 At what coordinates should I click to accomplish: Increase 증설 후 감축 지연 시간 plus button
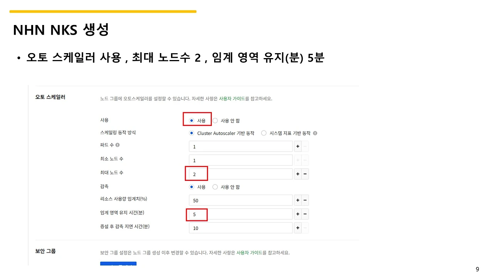[298, 228]
